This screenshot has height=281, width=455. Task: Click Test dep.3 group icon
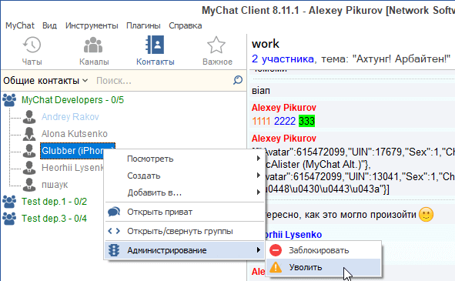click(9, 219)
